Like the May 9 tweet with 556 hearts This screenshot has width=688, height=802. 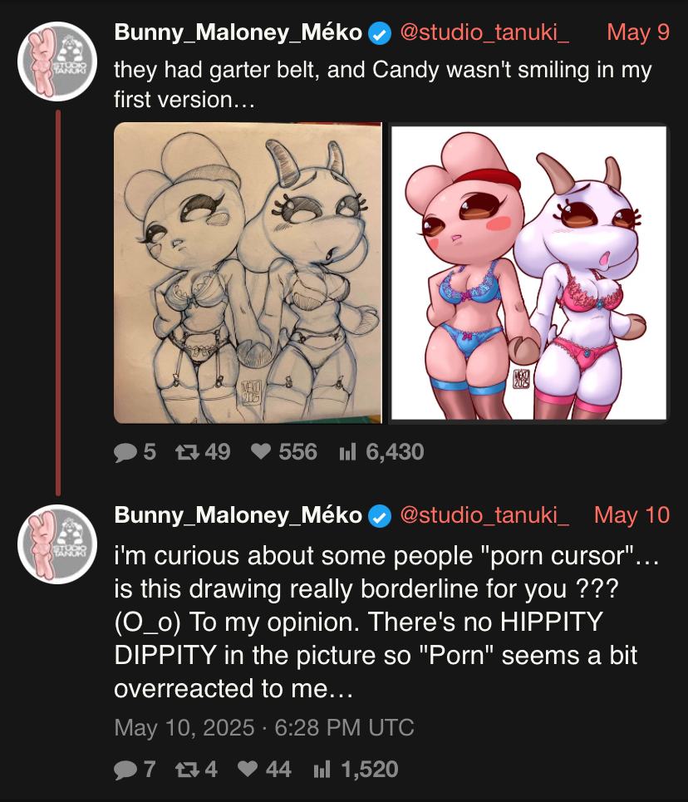point(260,452)
